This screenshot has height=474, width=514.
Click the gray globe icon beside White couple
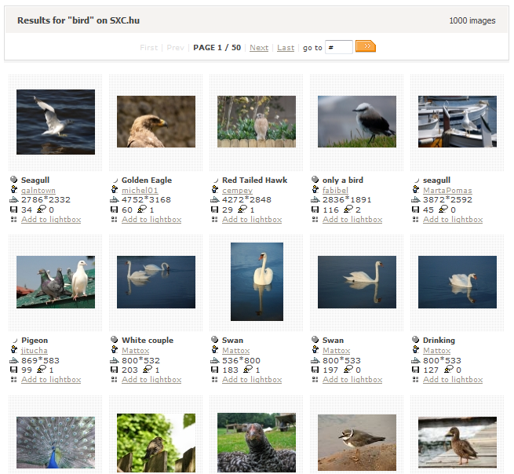click(x=114, y=339)
